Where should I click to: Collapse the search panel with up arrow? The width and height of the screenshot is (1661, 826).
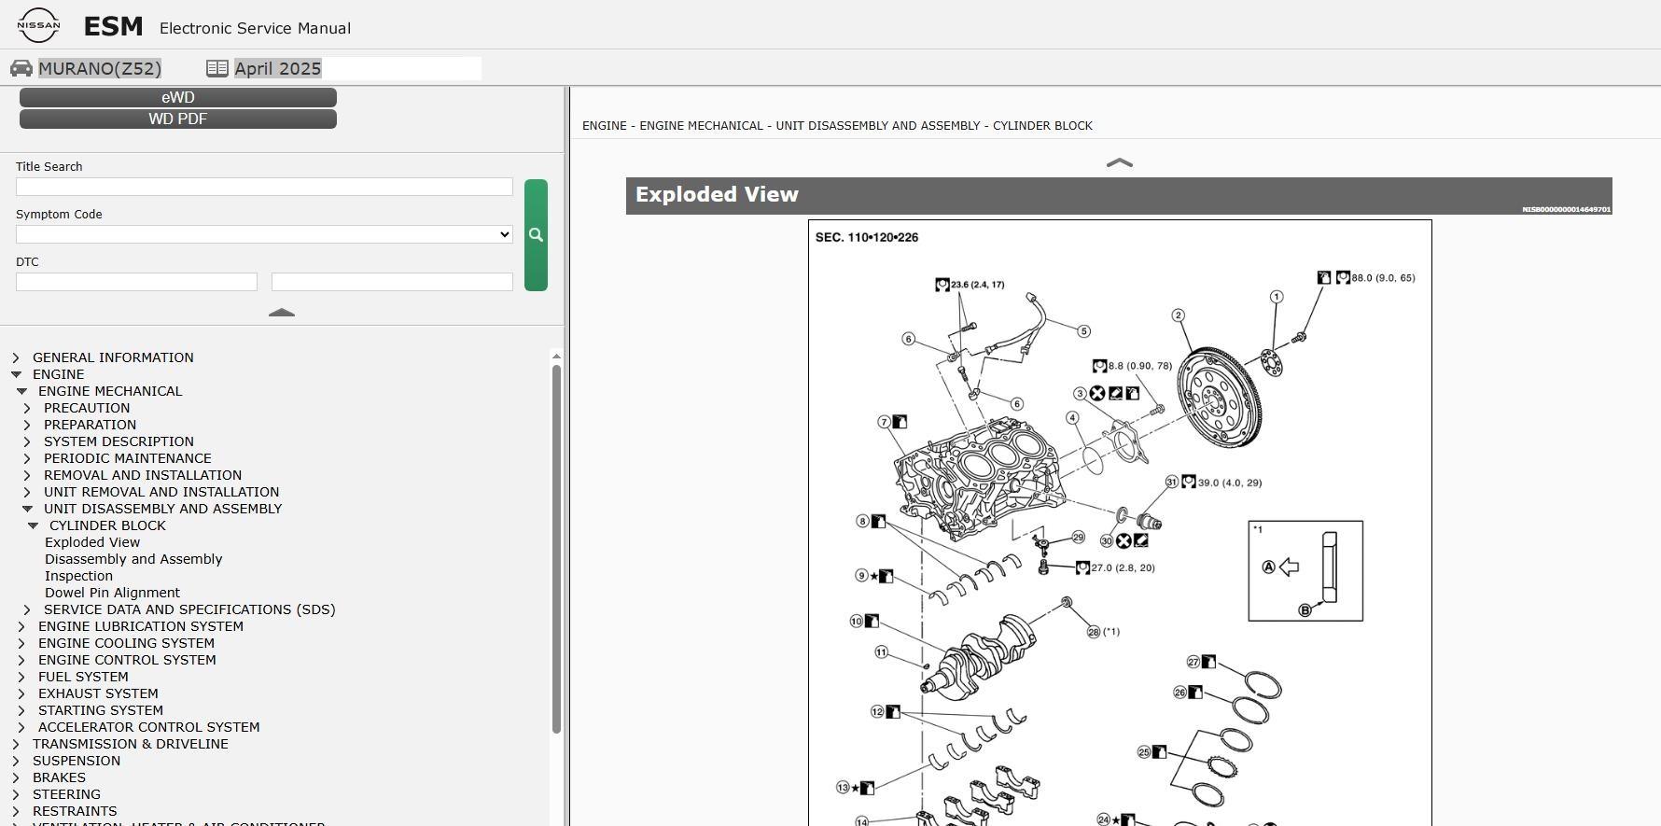click(282, 313)
